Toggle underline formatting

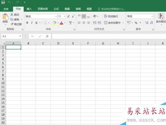click(37, 23)
